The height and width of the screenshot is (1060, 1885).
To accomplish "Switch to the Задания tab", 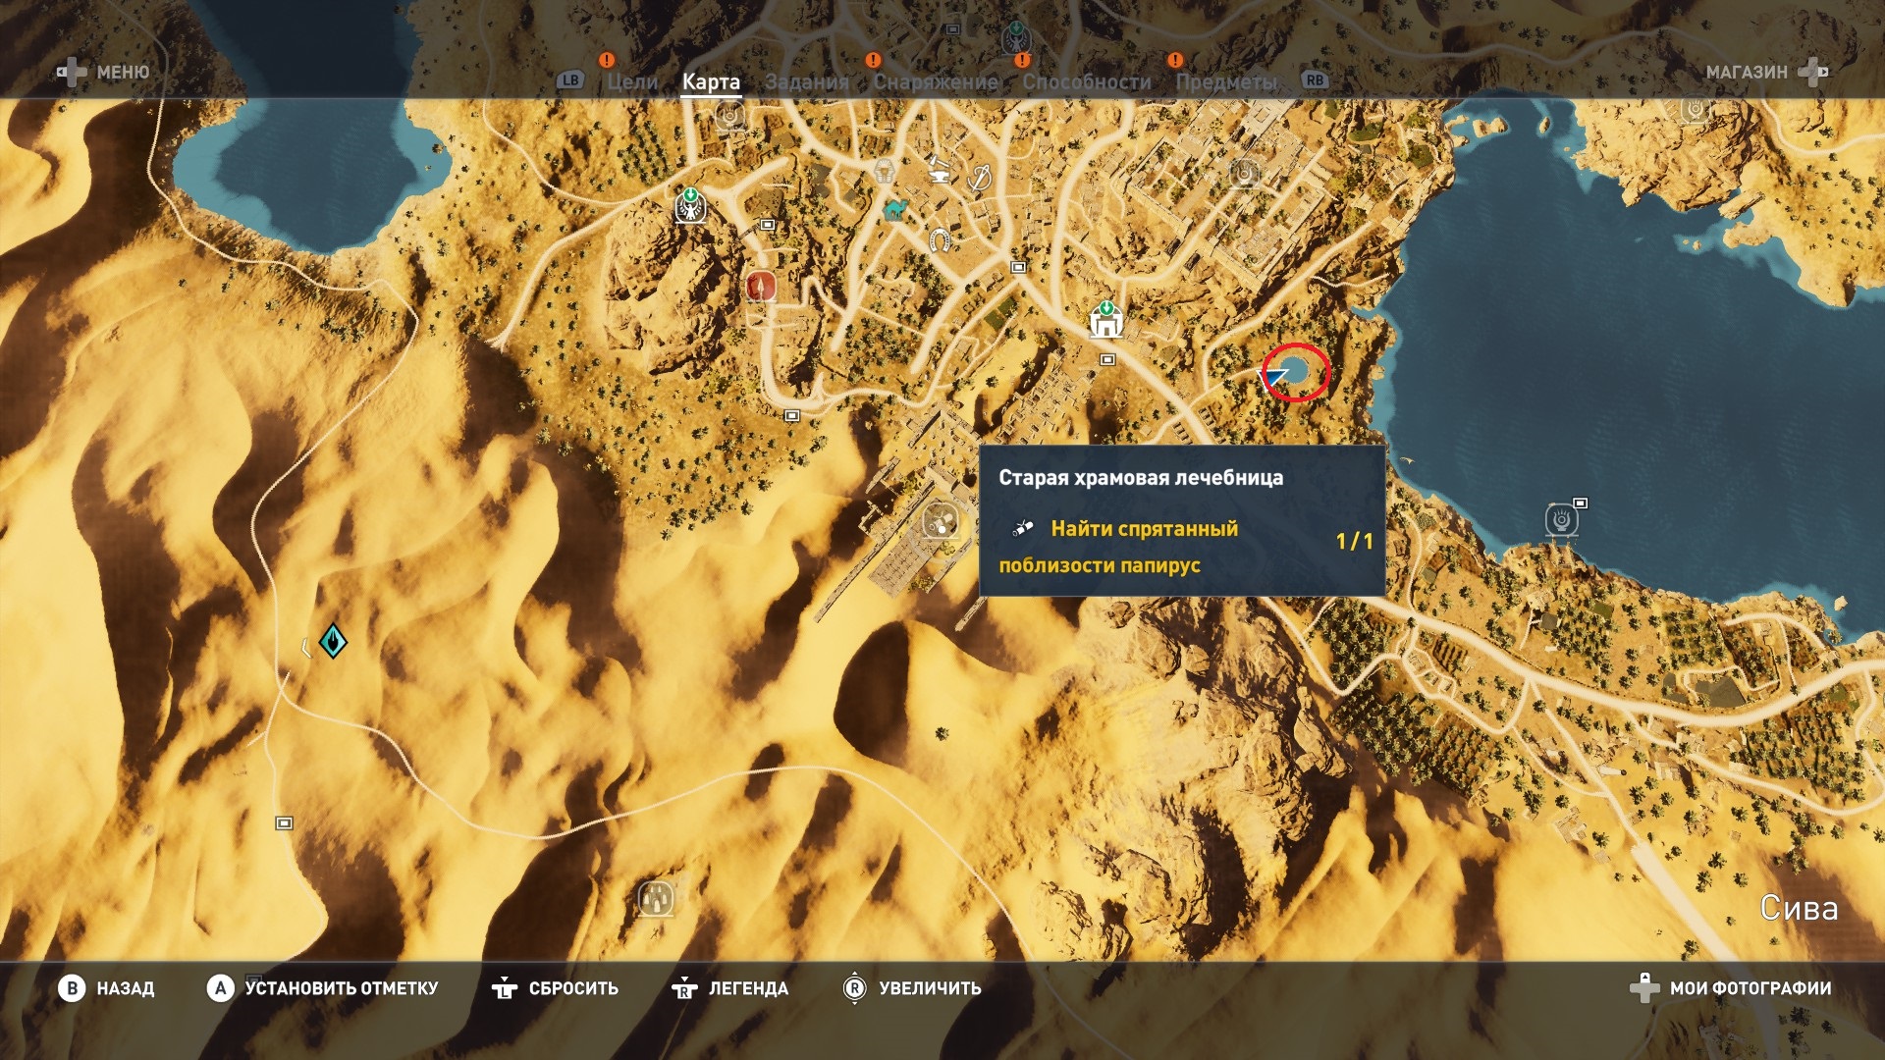I will point(806,82).
